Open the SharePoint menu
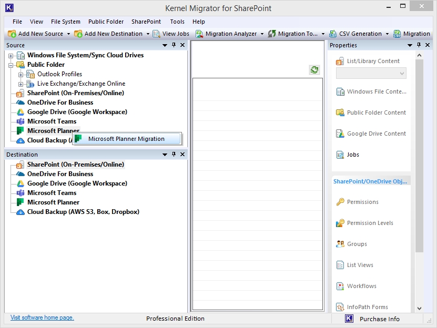The height and width of the screenshot is (328, 437). pos(146,22)
